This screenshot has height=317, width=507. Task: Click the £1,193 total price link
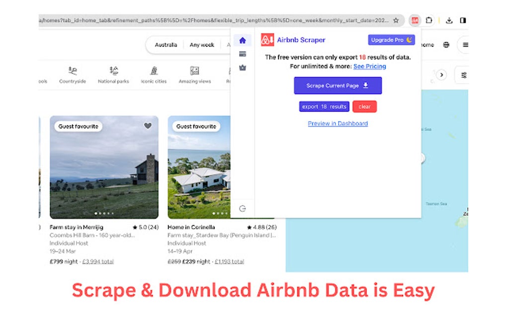[229, 261]
